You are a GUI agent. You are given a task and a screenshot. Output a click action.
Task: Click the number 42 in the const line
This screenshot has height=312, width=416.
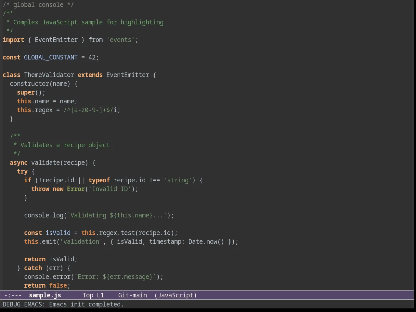click(92, 57)
